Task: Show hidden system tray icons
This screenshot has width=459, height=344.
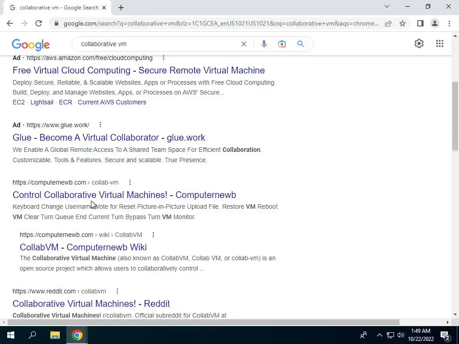Action: tap(379, 335)
